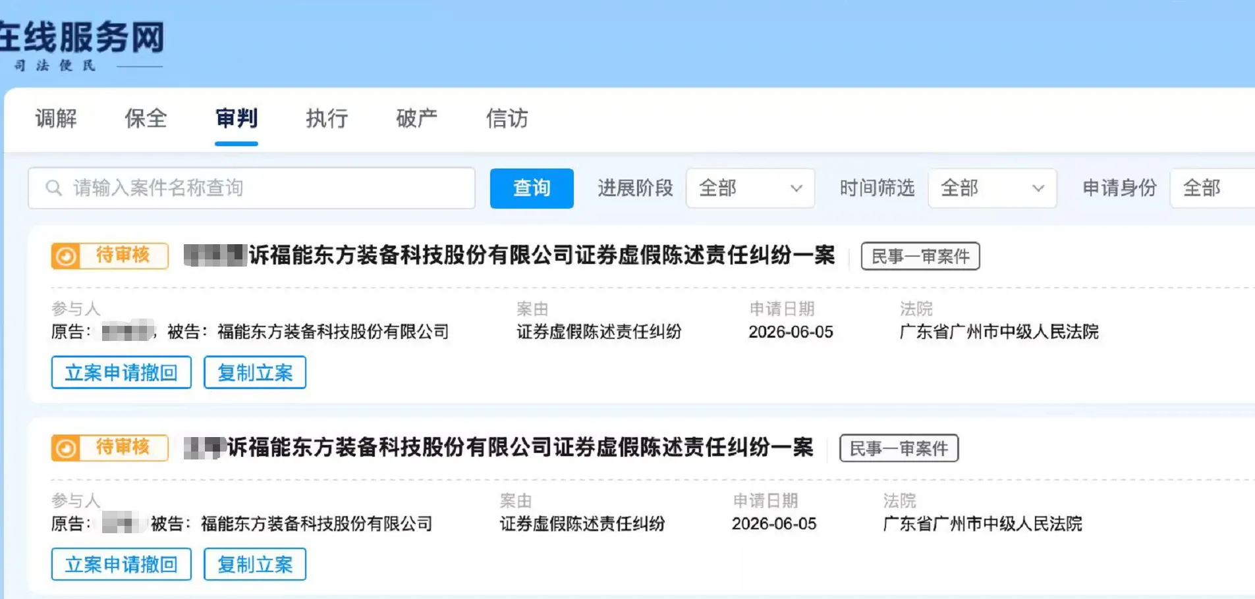Click the first case's 民事一审案件 tag
Image resolution: width=1255 pixels, height=599 pixels.
[x=920, y=256]
